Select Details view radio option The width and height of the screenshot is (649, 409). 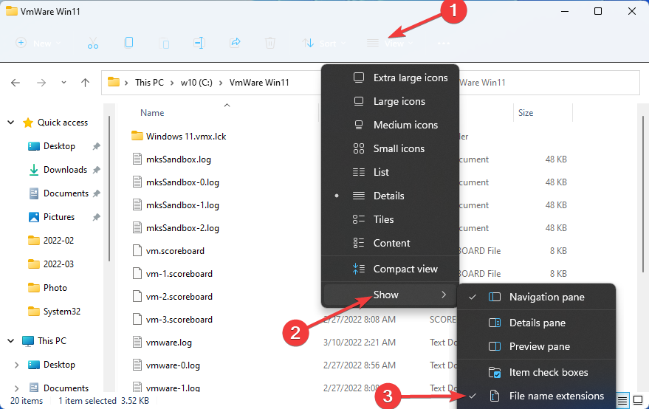point(391,196)
